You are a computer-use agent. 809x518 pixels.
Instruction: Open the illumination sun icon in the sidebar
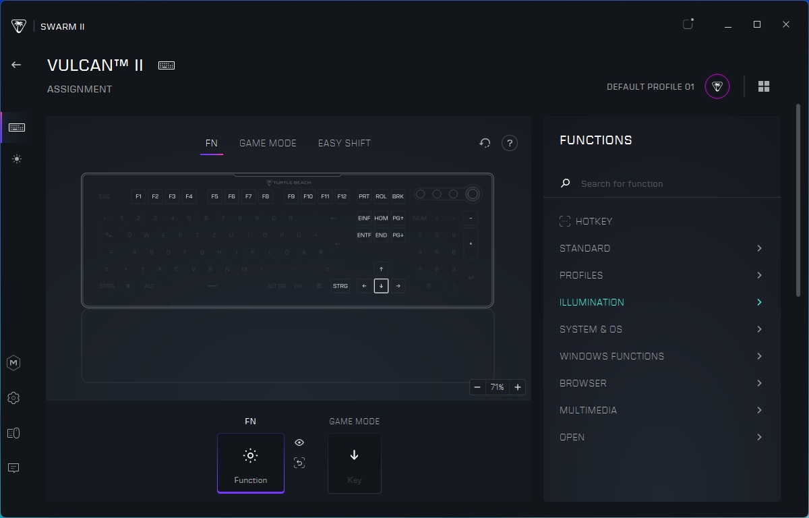17,159
